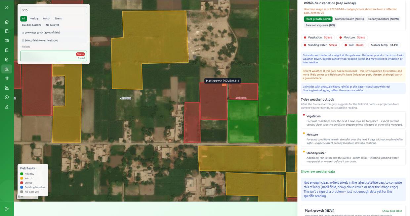Open the 1.3 ac Stress field result card

tap(54, 56)
